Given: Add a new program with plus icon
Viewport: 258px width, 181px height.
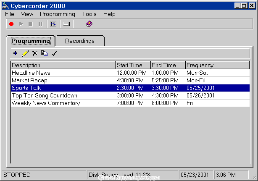Looking at the screenshot, I should [x=16, y=53].
